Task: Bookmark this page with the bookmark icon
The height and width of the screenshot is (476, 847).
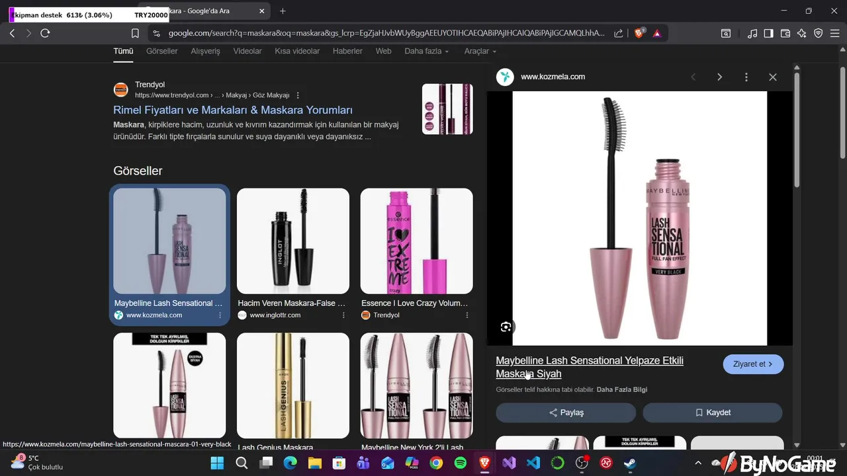Action: tap(135, 33)
